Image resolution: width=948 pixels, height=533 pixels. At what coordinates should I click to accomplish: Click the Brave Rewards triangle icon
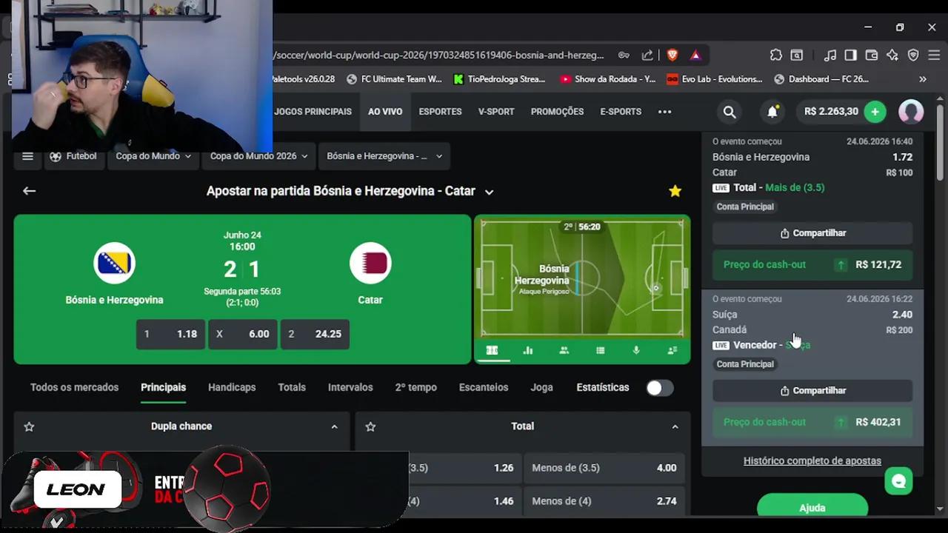(695, 55)
